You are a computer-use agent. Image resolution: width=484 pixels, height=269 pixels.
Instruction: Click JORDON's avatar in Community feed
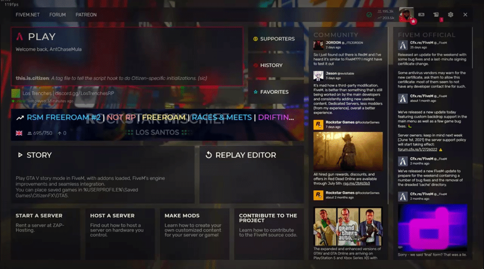coord(318,45)
